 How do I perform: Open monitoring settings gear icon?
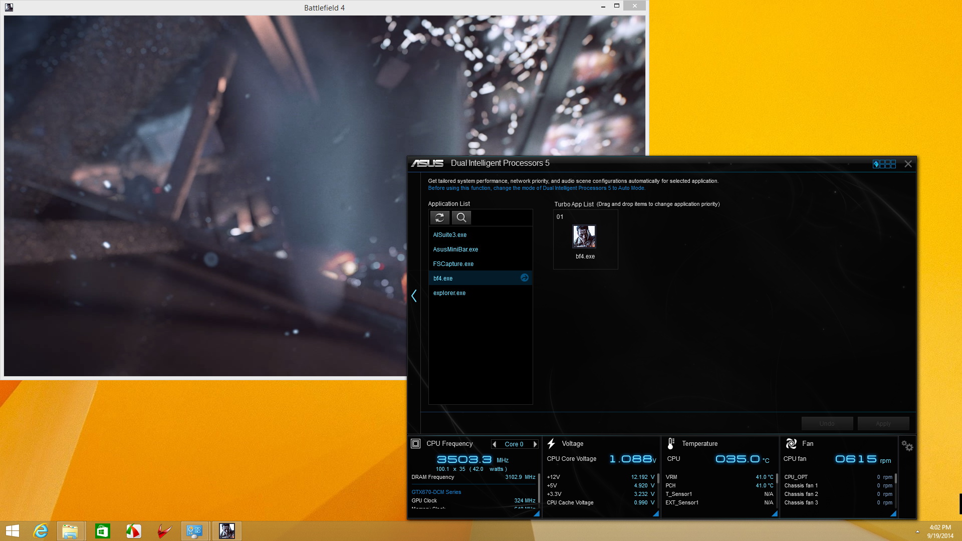coord(907,445)
